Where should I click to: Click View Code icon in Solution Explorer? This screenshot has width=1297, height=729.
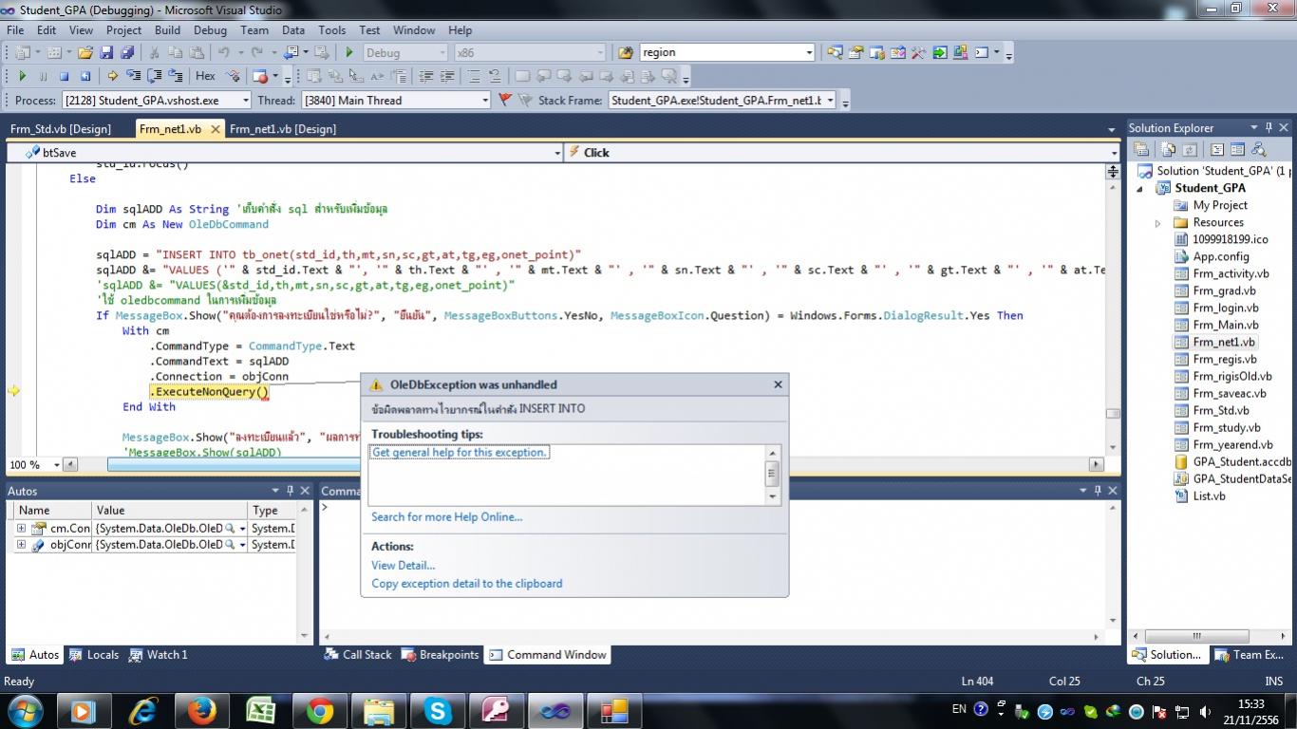point(1216,149)
